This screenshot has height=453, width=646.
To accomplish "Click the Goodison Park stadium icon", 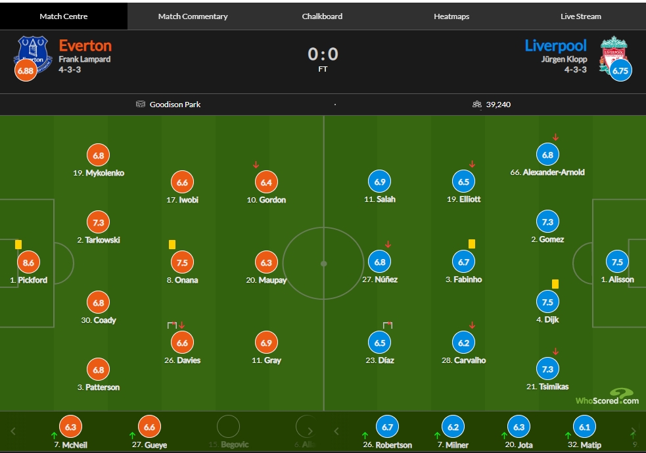I will (141, 104).
